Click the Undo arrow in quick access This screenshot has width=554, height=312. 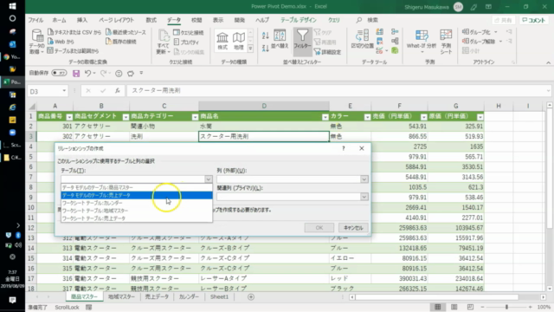(87, 73)
